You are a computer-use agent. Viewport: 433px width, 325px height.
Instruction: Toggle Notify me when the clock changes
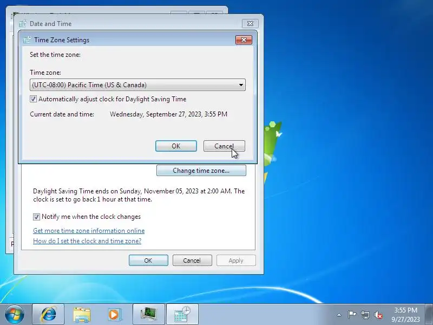[x=36, y=217]
